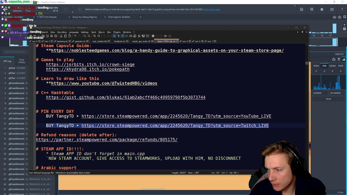Click the Zoom In icon in Notepad++
Screen dimensions: 347x195
(x=95, y=36)
